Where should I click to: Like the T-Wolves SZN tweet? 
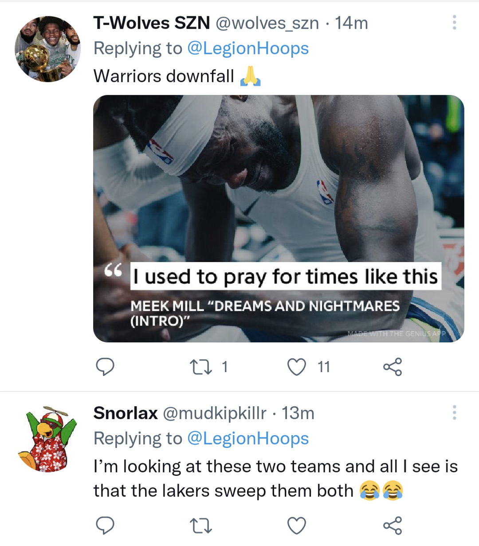297,367
